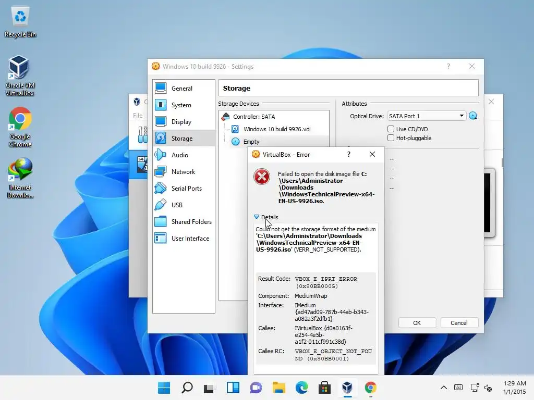This screenshot has height=400, width=534.
Task: Click the Result Code value VBOX_E_IPRT_ERROR
Action: coord(326,282)
